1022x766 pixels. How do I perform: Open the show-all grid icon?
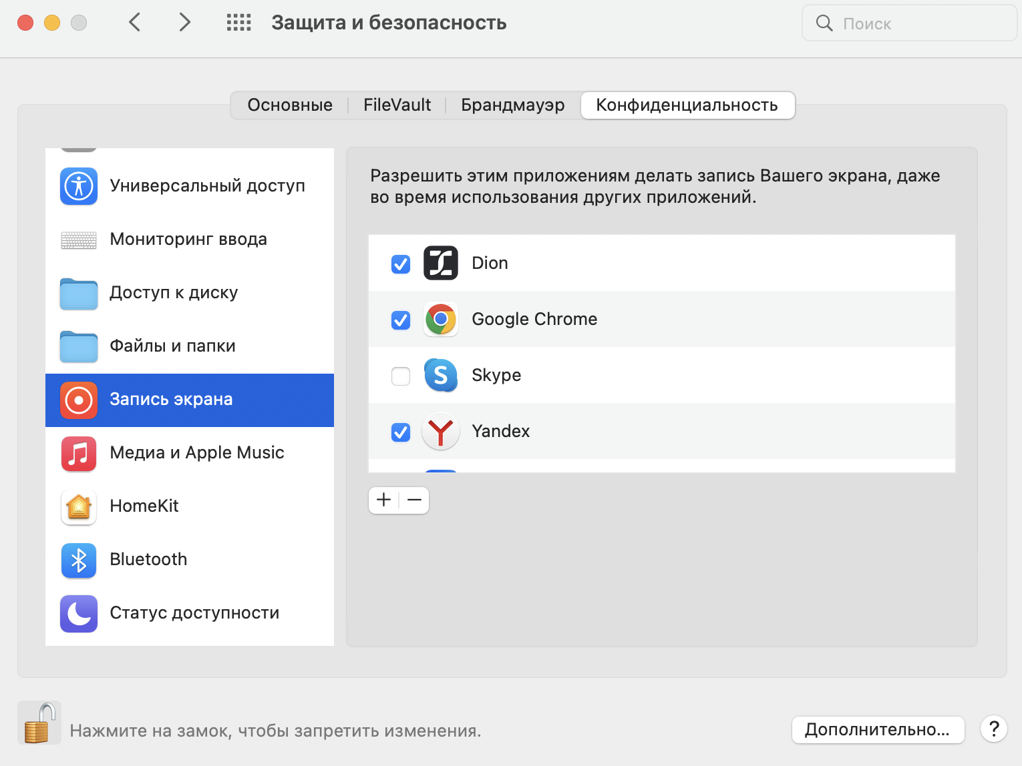(238, 23)
